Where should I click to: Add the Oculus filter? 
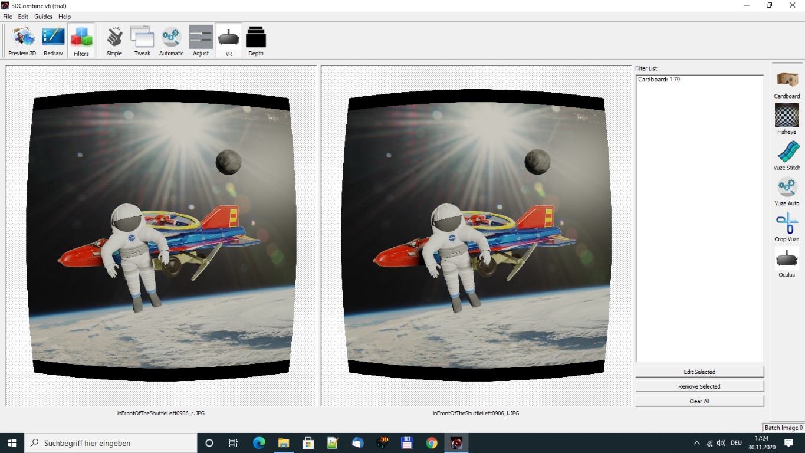(787, 262)
